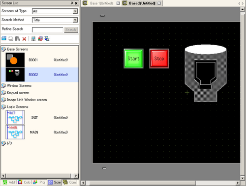Delete screen using red X icon

point(24,39)
